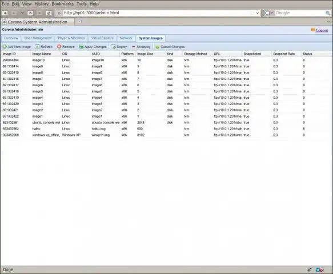Click Image ID 691332418
Image resolution: width=333 pixels, height=274 pixels.
[x=11, y=91]
